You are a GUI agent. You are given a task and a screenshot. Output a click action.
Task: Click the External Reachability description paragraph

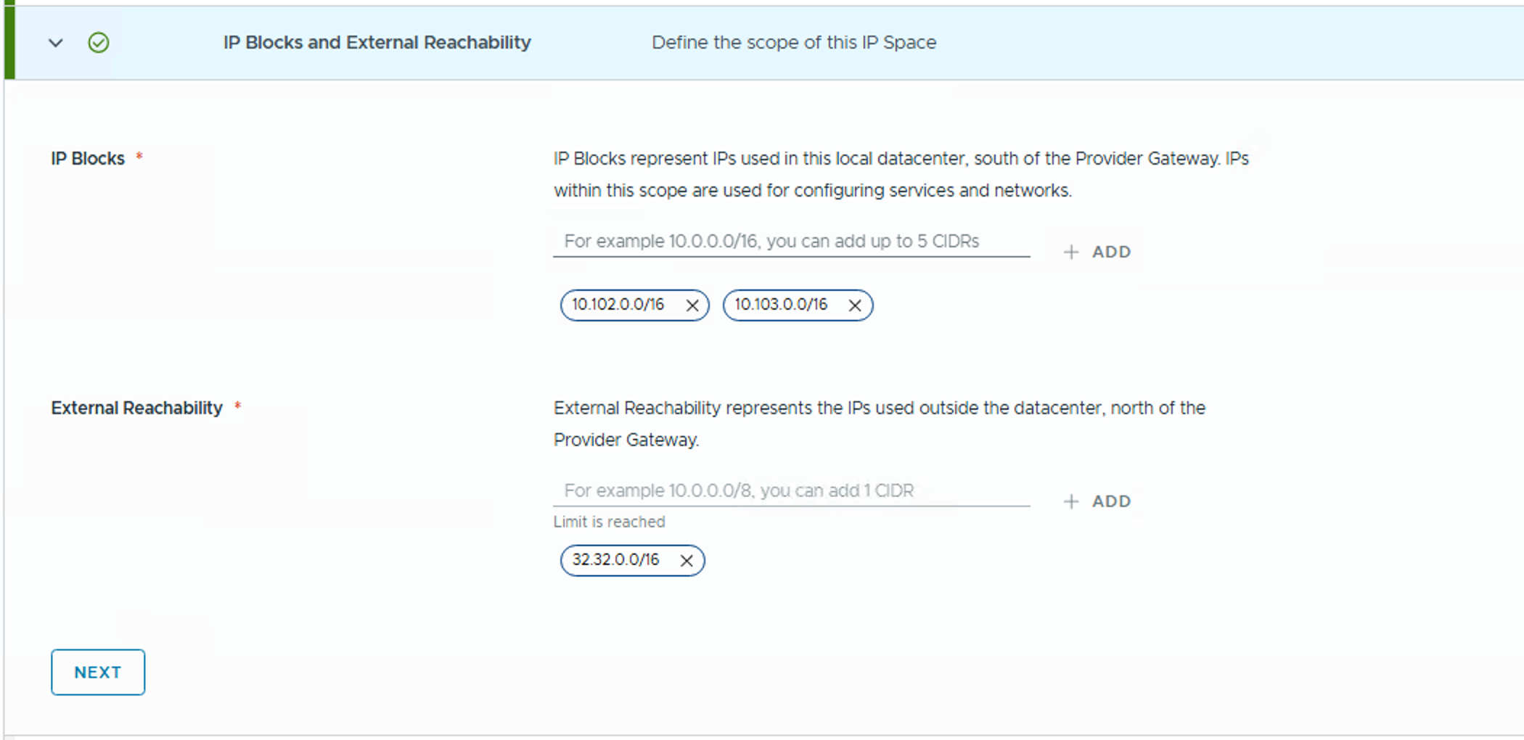click(x=878, y=424)
